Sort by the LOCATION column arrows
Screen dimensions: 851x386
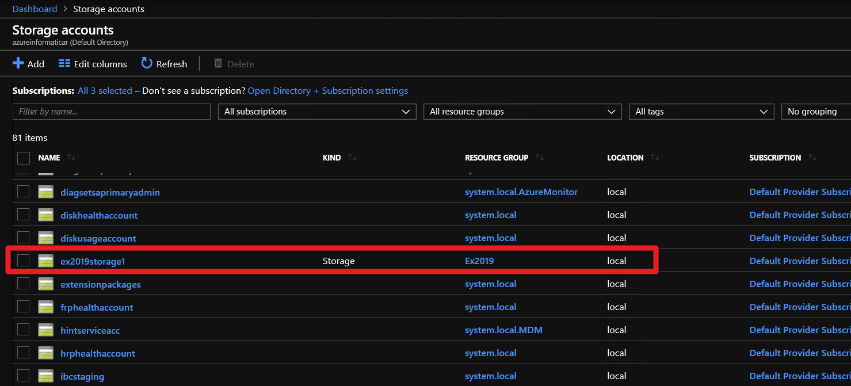tap(655, 158)
